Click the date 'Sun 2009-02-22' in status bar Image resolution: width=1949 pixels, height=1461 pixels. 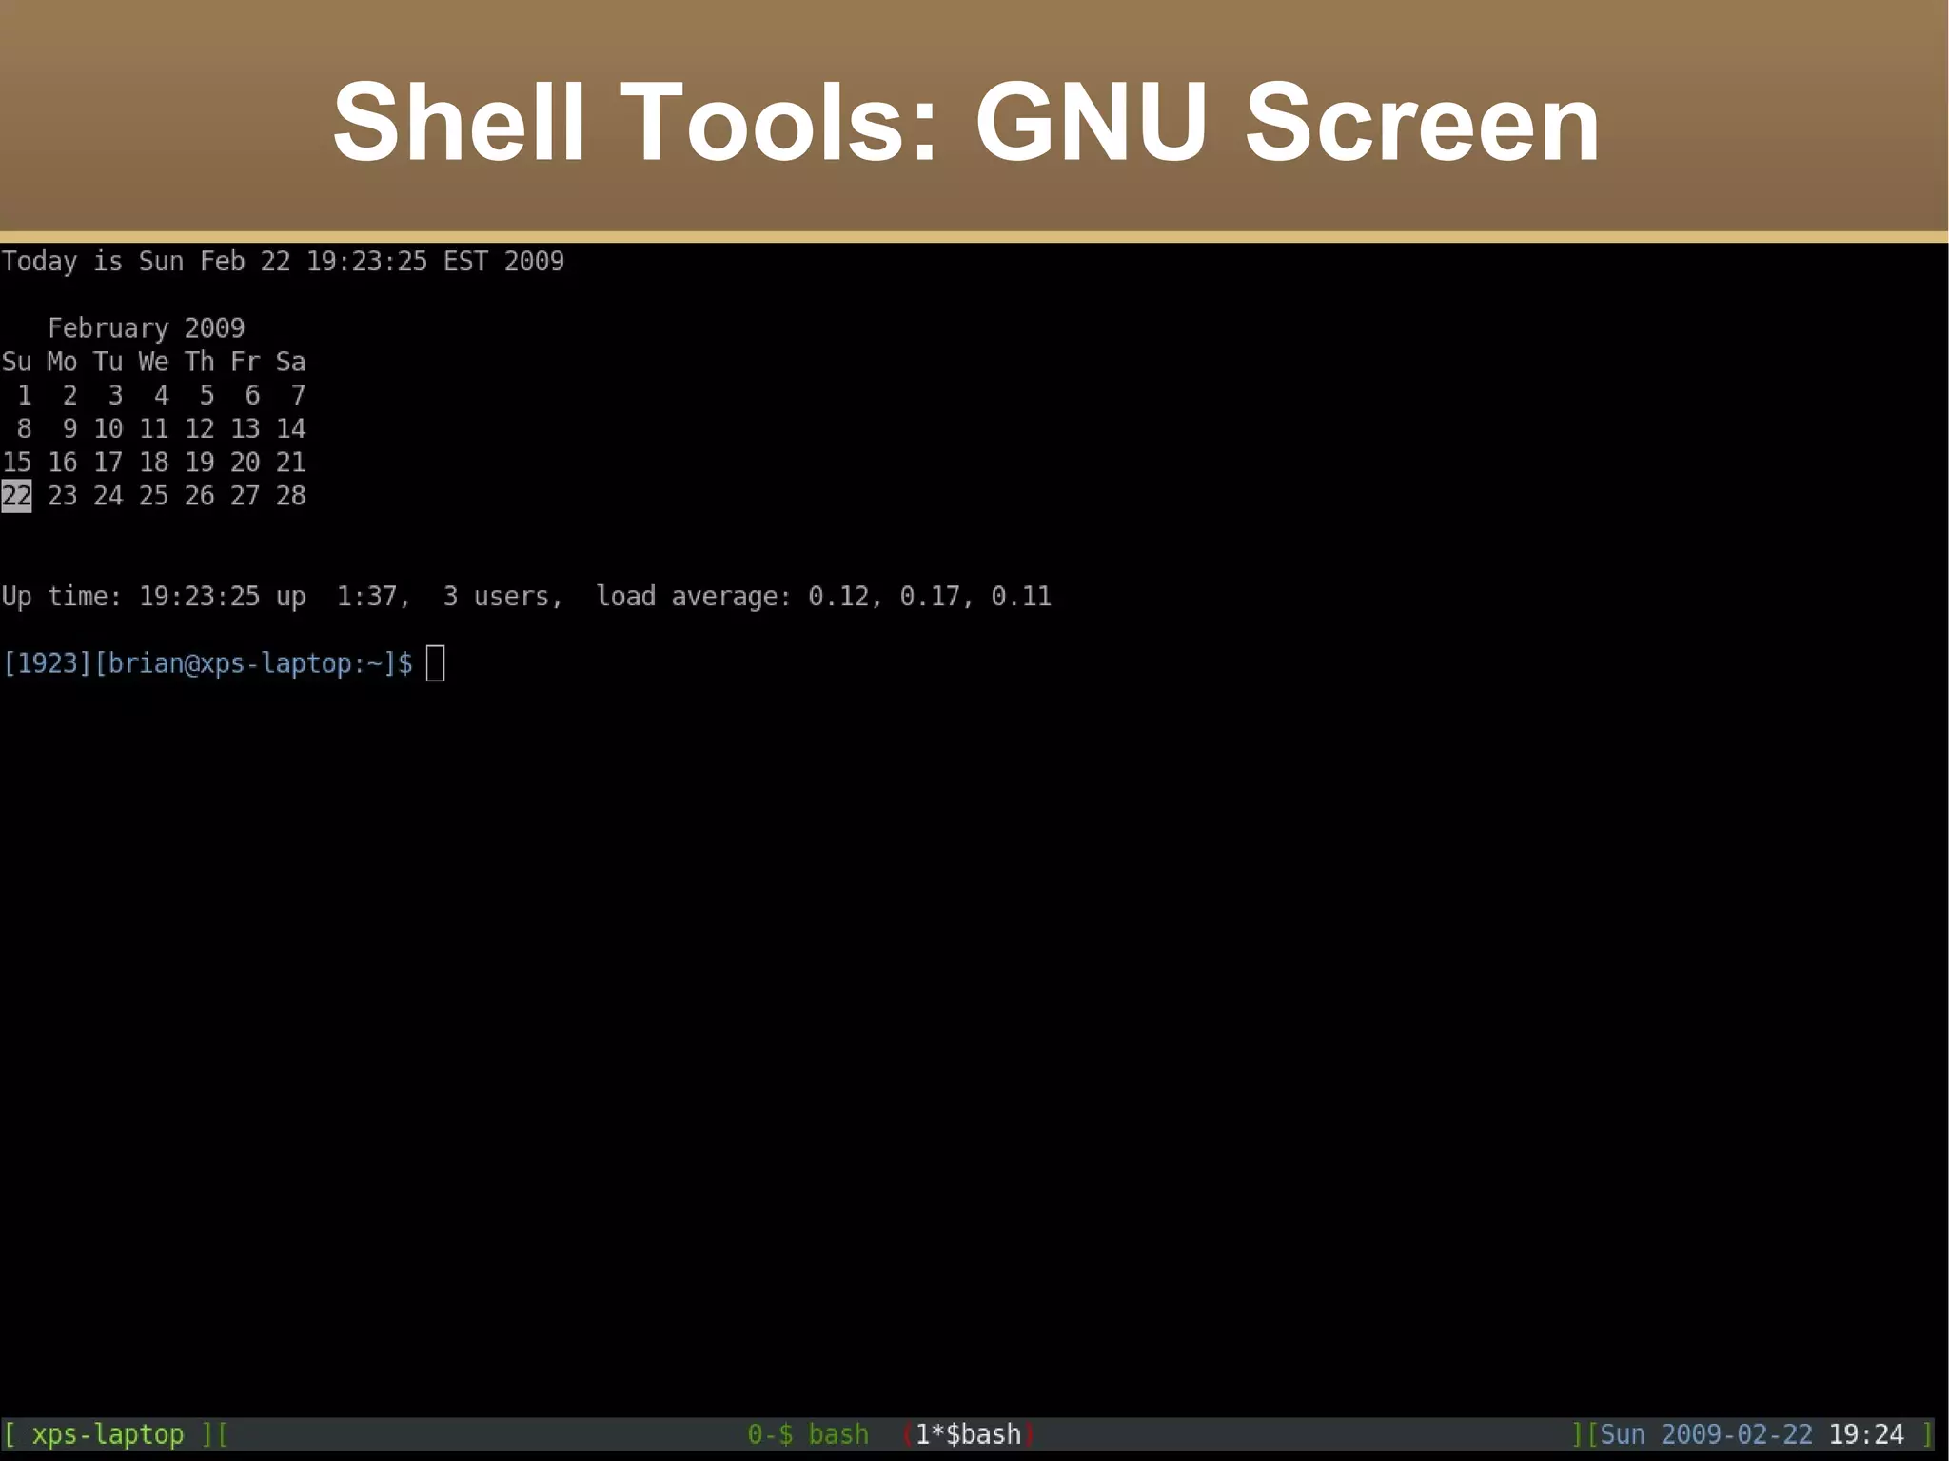coord(1706,1434)
